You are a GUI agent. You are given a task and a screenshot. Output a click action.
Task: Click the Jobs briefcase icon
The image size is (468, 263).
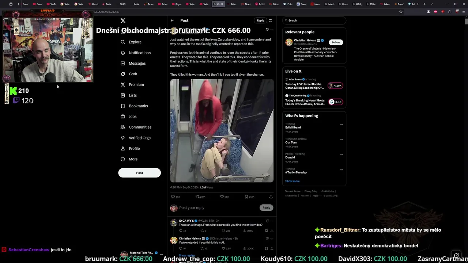pyautogui.click(x=123, y=117)
